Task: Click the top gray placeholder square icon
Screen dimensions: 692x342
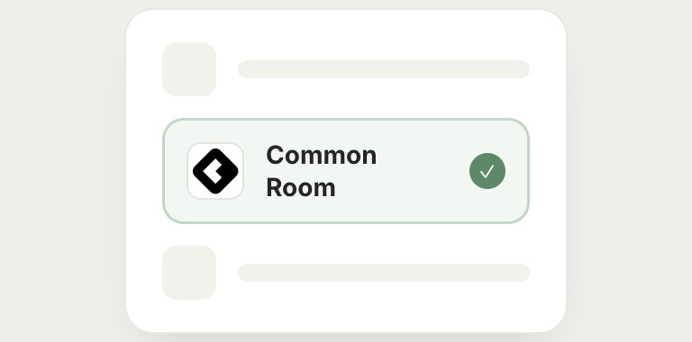Action: [189, 69]
